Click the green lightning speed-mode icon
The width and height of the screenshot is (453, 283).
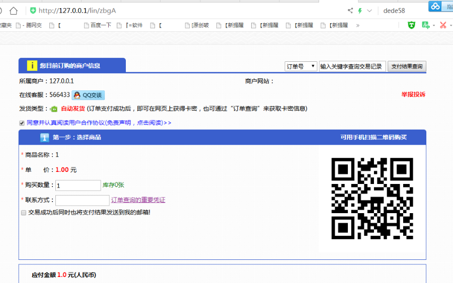pyautogui.click(x=360, y=11)
